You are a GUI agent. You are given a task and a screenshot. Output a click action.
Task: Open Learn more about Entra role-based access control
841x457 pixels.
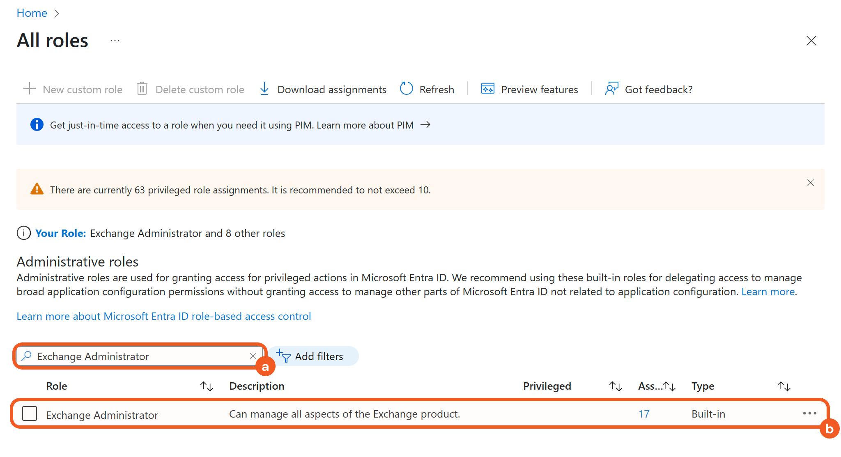click(x=163, y=316)
